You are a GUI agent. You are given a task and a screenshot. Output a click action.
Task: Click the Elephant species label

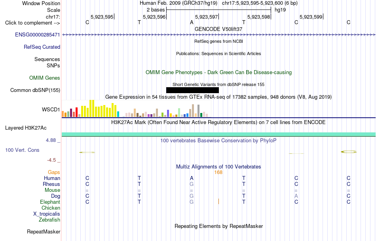[x=50, y=202]
